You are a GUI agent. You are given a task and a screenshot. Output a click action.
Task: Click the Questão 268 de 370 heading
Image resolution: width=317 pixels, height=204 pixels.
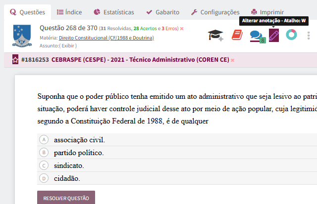pyautogui.click(x=68, y=28)
